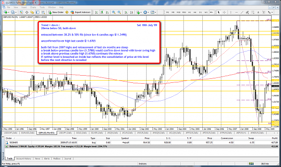
Task: Open the Journal terminal tab
Action: (x=67, y=158)
